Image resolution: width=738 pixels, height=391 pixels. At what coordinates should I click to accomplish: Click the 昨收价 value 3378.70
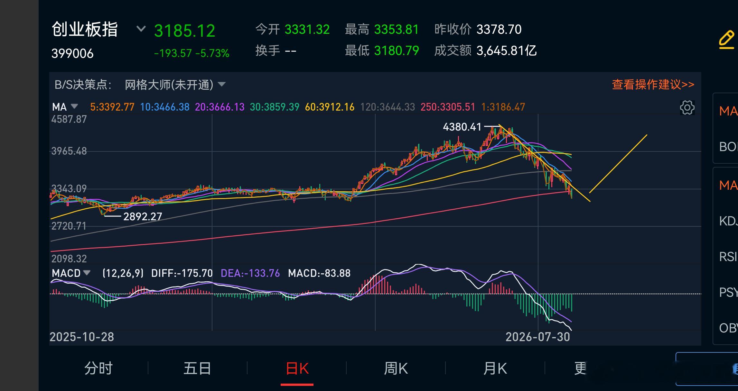tap(499, 30)
